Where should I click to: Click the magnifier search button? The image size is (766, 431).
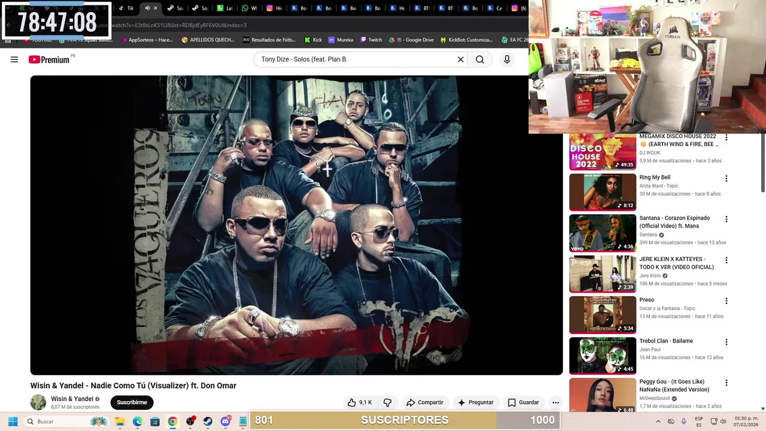(480, 59)
